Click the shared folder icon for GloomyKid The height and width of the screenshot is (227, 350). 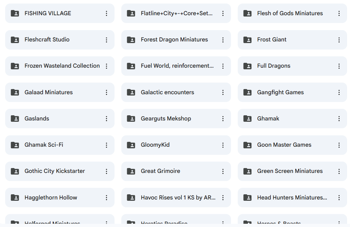[131, 145]
